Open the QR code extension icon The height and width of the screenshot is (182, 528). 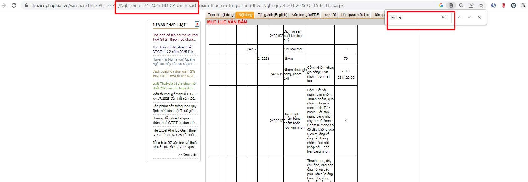coord(524,5)
